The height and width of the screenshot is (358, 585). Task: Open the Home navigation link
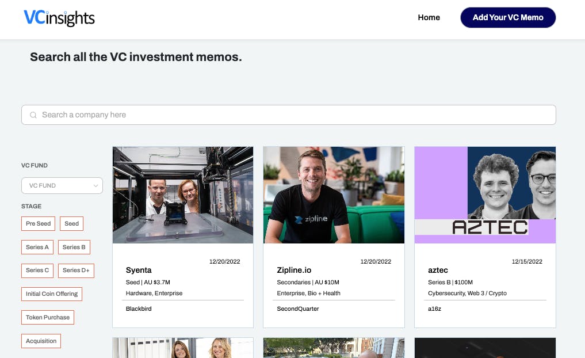click(429, 17)
